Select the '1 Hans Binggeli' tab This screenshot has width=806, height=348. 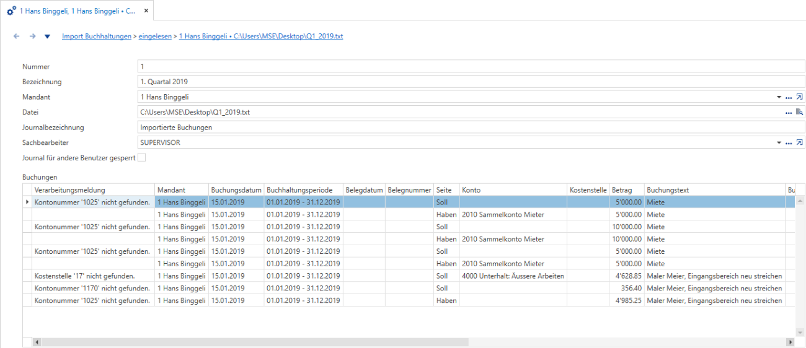[x=76, y=11]
